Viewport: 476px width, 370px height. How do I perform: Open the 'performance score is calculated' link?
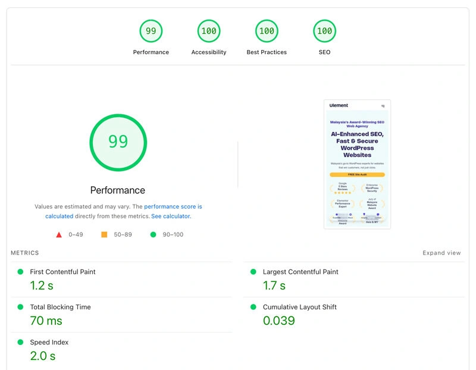tap(173, 206)
